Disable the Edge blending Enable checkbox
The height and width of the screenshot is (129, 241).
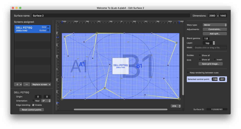(33, 105)
